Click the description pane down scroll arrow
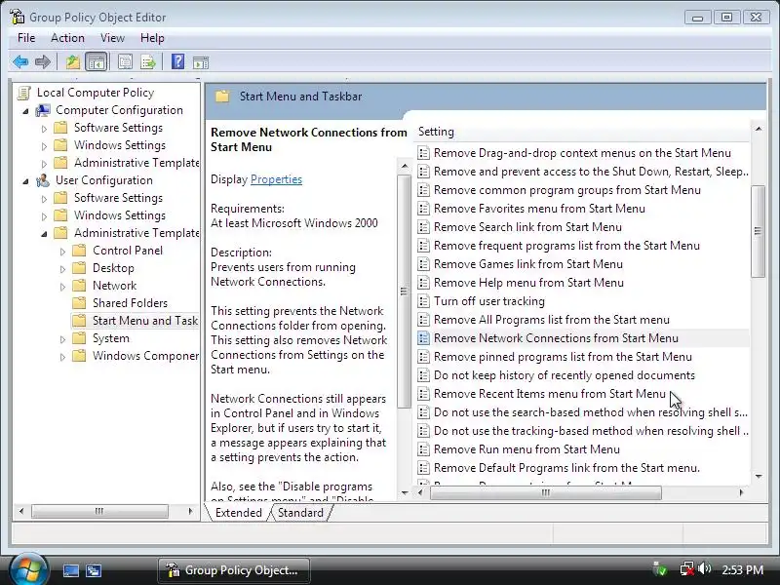780x585 pixels. [405, 492]
